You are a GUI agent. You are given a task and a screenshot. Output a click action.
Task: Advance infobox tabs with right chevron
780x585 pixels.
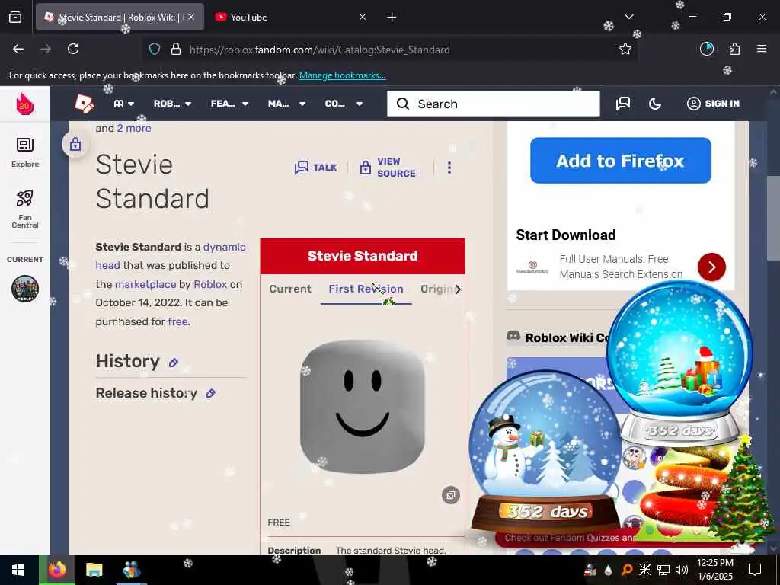click(458, 289)
